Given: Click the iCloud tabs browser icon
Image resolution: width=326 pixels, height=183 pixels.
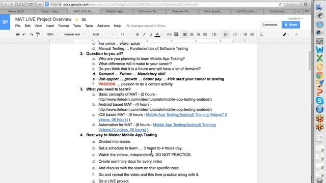Looking at the screenshot, I should point(21,4).
